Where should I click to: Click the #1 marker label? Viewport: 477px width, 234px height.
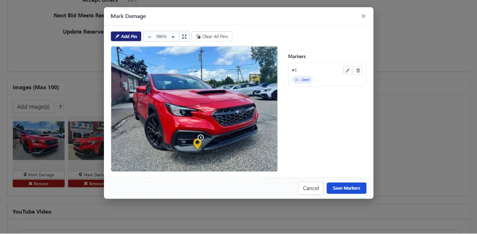[294, 70]
